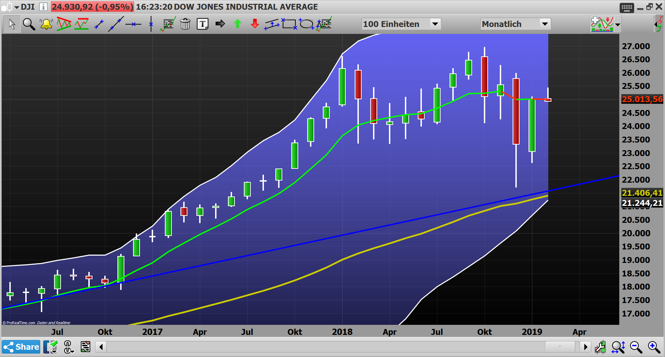Image resolution: width=665 pixels, height=357 pixels.
Task: Open the chart type menu before DJI
Action: pyautogui.click(x=10, y=7)
